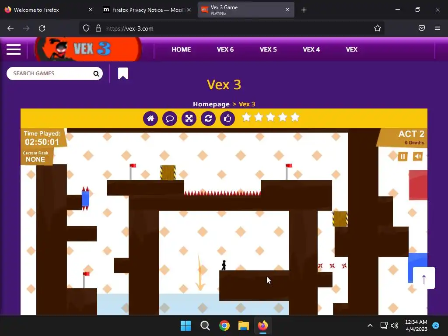Open Firefox application menu
The height and width of the screenshot is (336, 448).
(x=437, y=28)
